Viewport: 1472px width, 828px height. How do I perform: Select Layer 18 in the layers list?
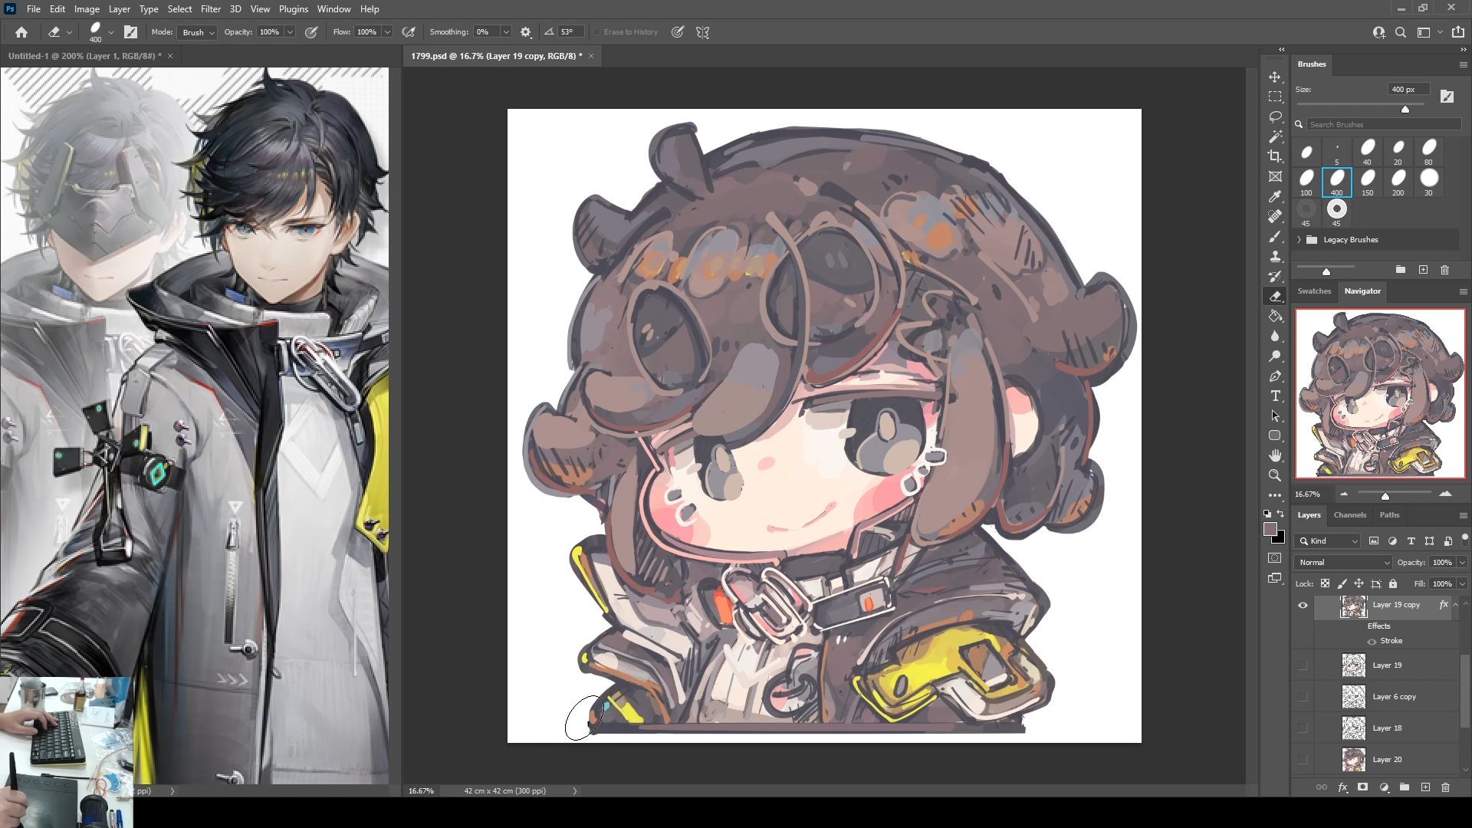pyautogui.click(x=1386, y=728)
